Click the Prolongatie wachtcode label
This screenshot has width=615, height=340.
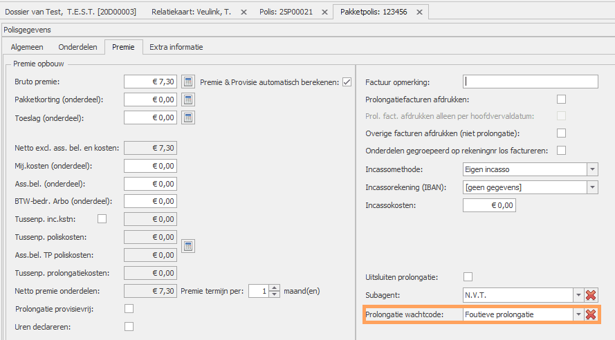pos(405,314)
